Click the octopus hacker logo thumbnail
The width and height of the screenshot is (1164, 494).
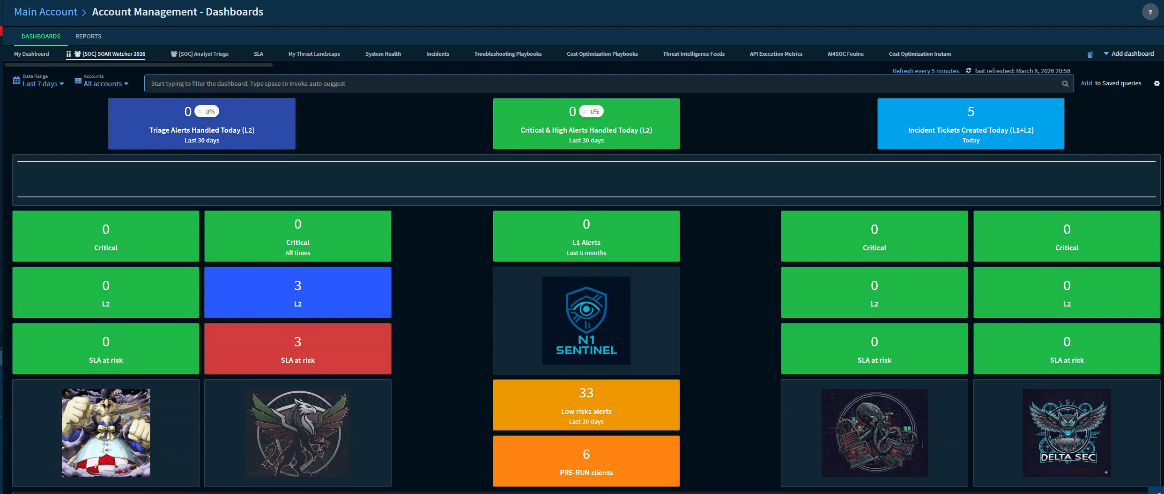point(875,433)
